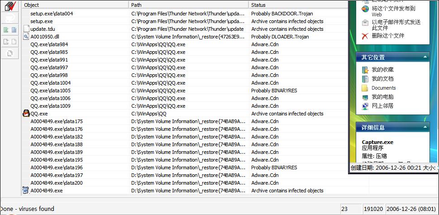Image resolution: width=439 pixels, height=215 pixels.
Task: Click the 'Done - viruses found' status message
Action: click(x=27, y=209)
